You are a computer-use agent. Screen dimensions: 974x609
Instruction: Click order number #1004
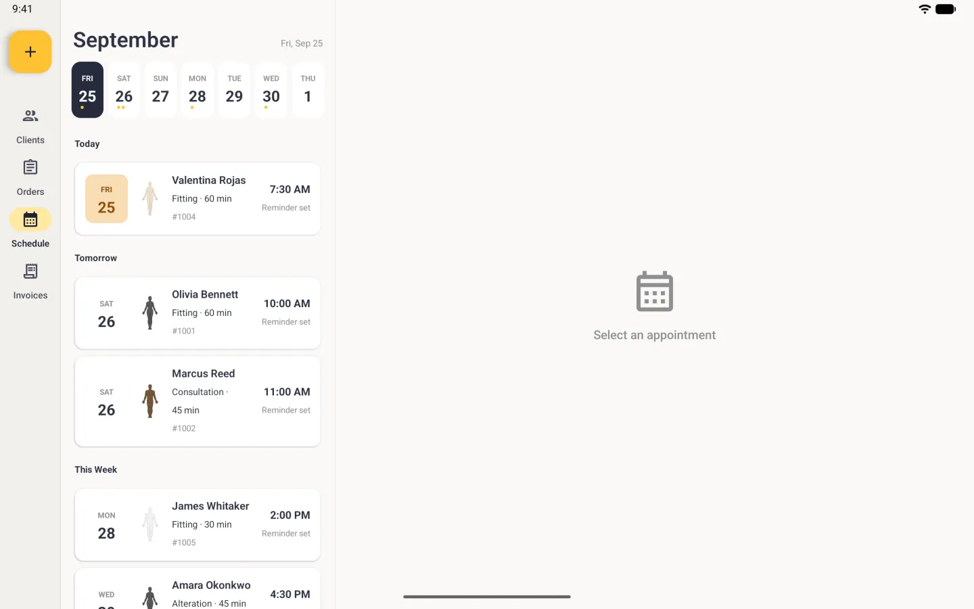click(184, 217)
